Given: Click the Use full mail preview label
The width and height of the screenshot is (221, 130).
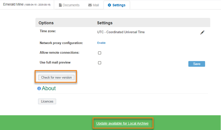Looking at the screenshot, I should click(x=55, y=63).
